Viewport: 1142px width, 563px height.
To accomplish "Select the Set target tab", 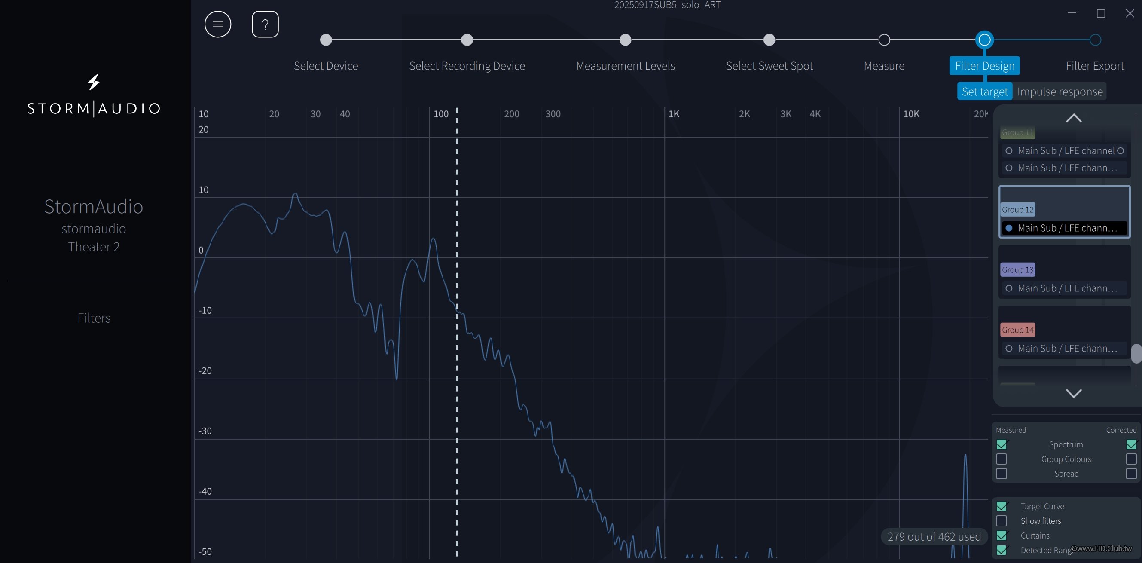I will click(984, 91).
